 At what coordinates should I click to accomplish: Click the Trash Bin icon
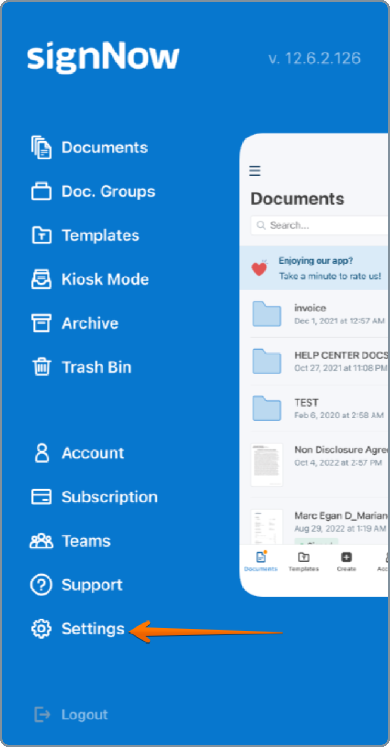[x=41, y=367]
